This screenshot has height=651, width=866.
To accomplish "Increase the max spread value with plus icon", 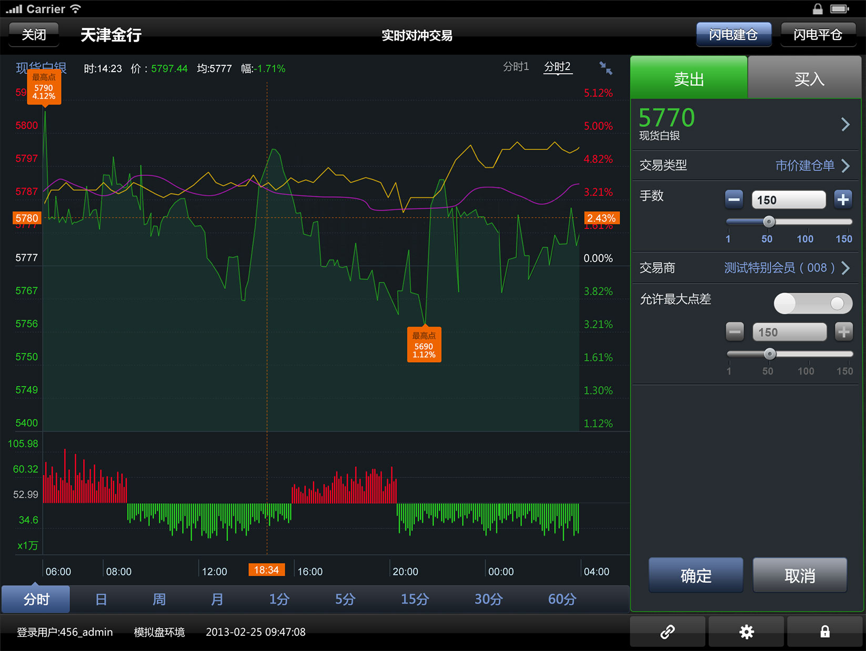I will (843, 332).
